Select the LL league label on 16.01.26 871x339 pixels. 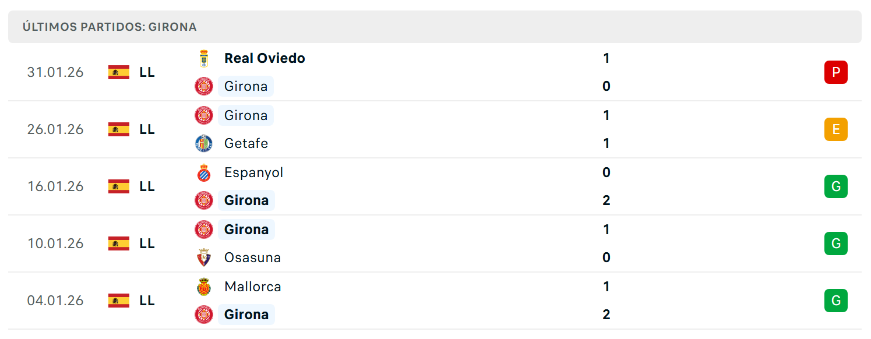click(147, 186)
